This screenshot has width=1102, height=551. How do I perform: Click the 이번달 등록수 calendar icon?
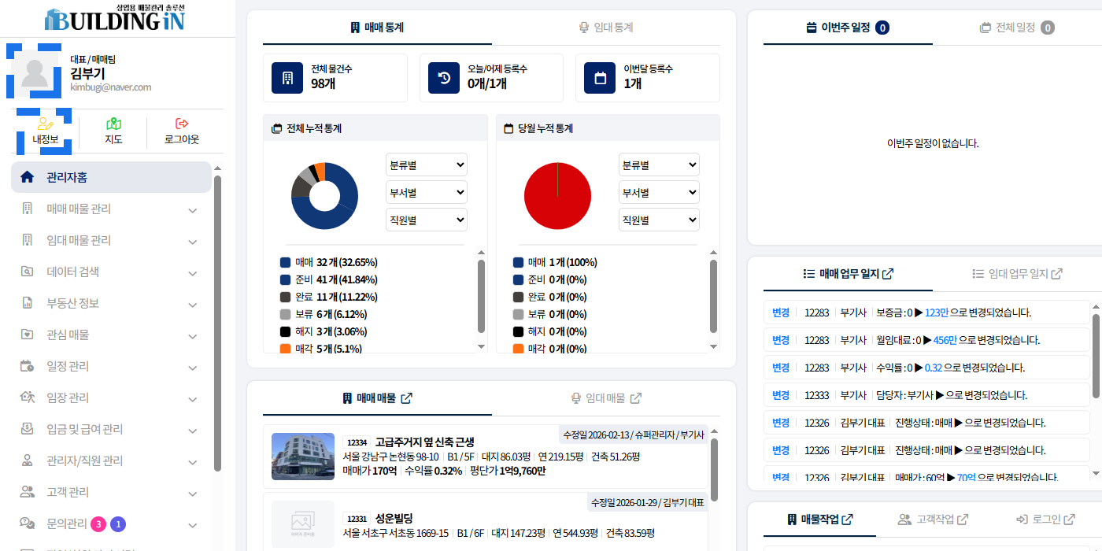(600, 78)
